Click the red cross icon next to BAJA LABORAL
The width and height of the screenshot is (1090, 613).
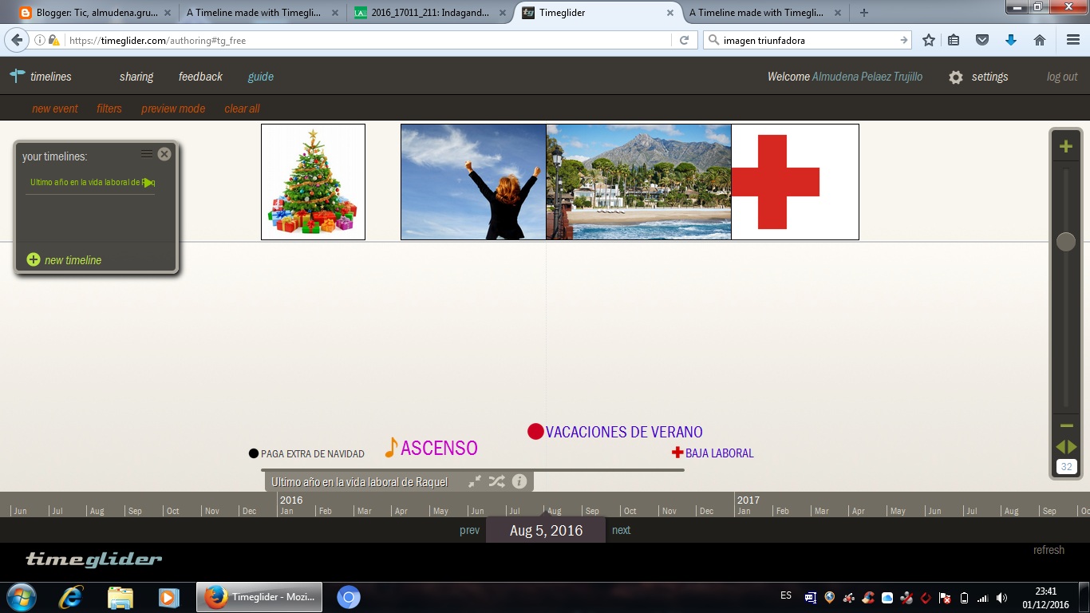tap(677, 453)
